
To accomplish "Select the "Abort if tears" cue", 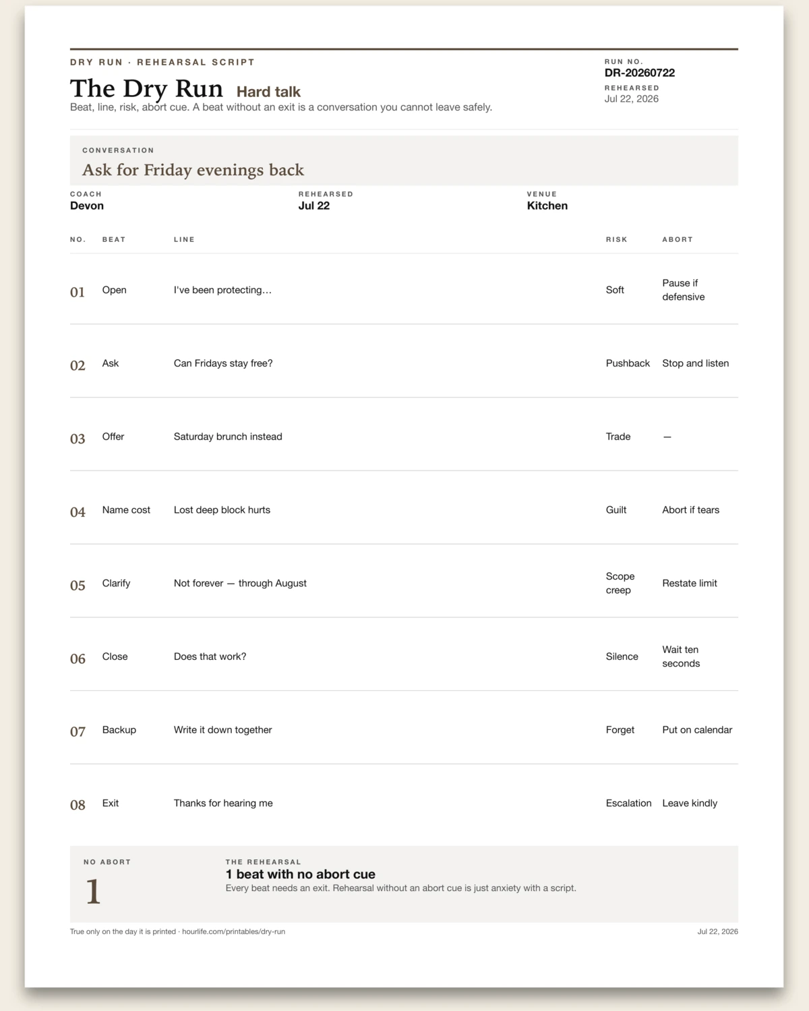I will 690,510.
